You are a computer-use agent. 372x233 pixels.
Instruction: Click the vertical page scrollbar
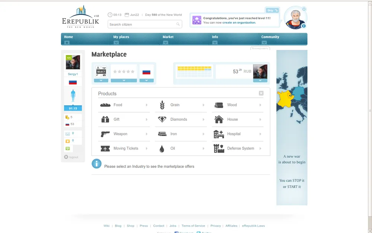point(370,111)
